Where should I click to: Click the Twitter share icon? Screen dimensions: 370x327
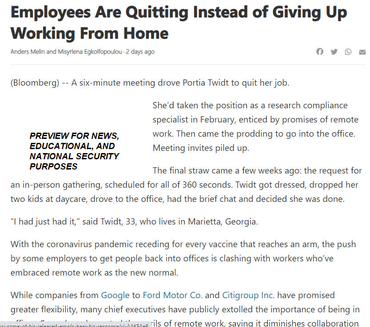[x=334, y=52]
